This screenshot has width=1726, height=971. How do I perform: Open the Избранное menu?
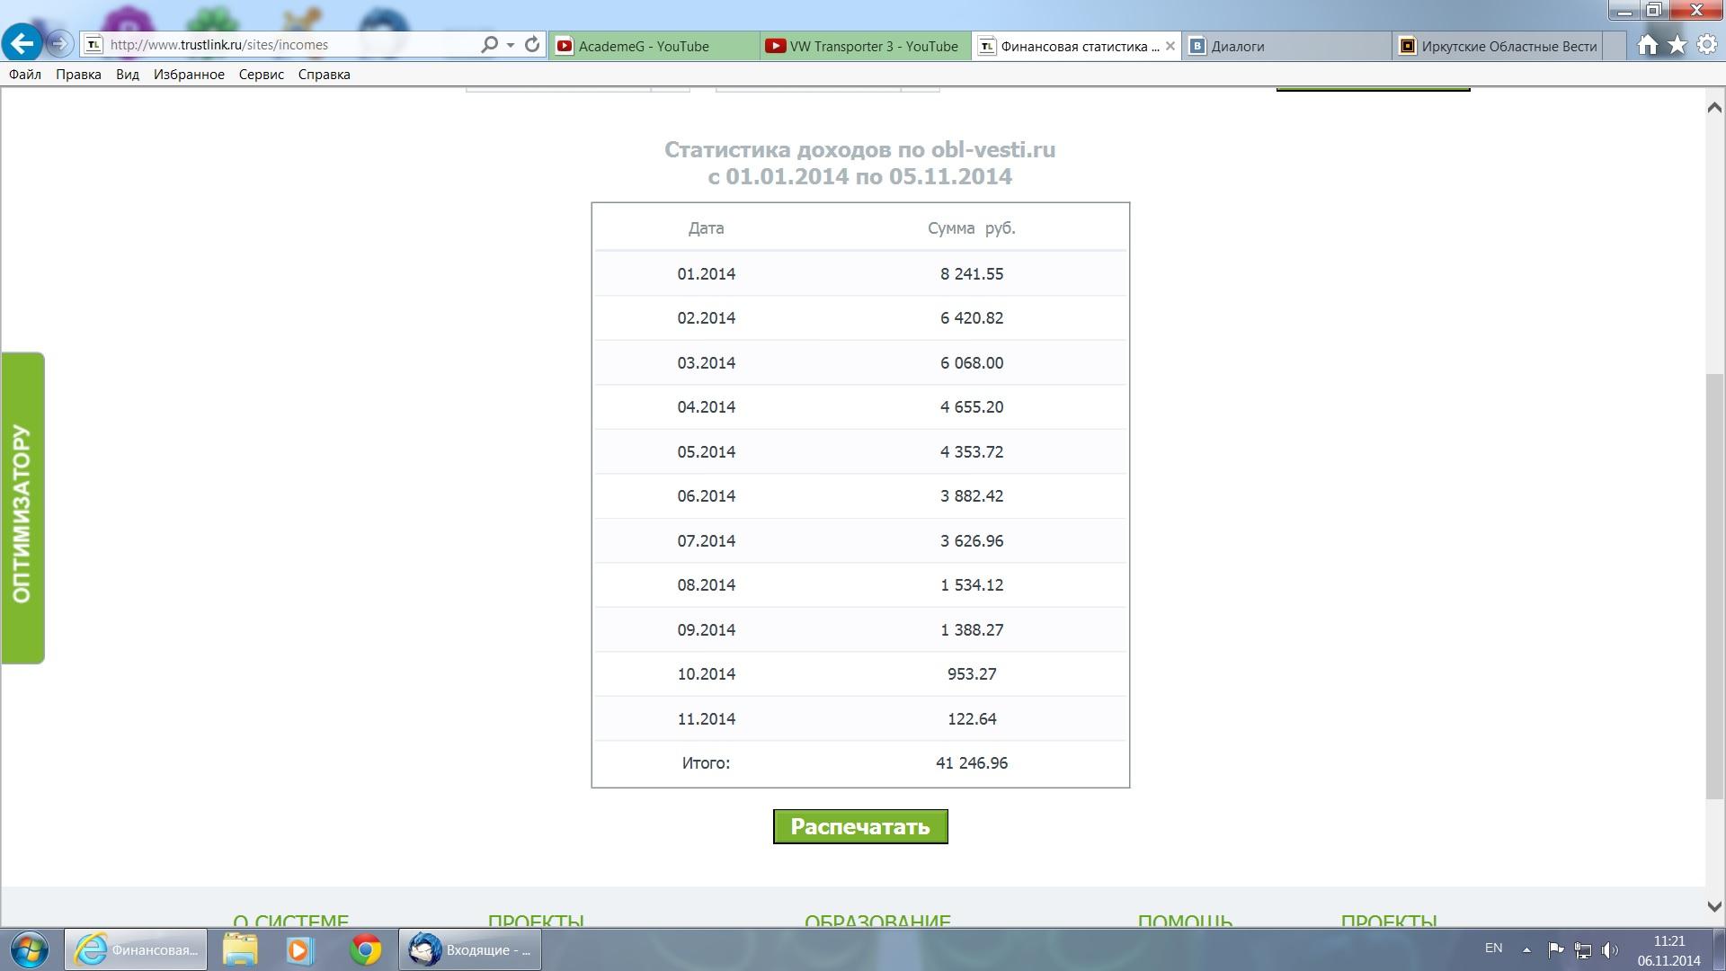[x=189, y=75]
